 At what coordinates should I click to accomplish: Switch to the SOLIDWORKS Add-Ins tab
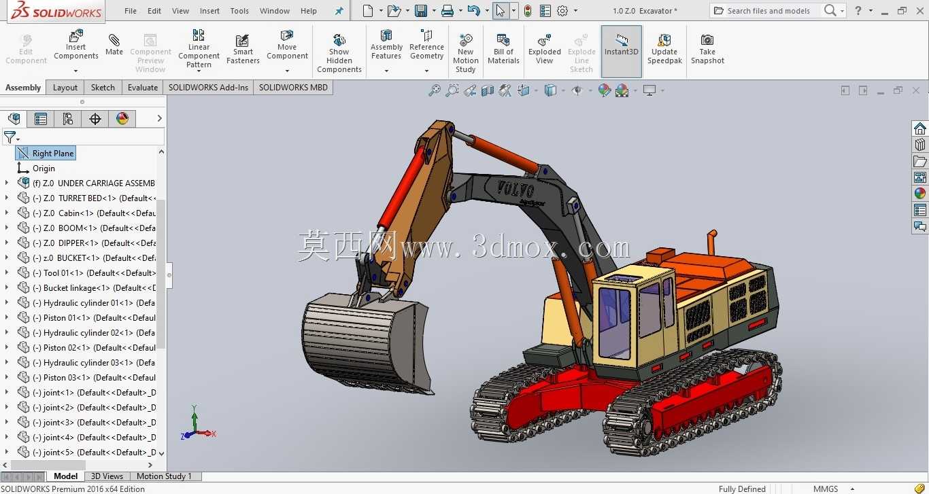tap(208, 87)
